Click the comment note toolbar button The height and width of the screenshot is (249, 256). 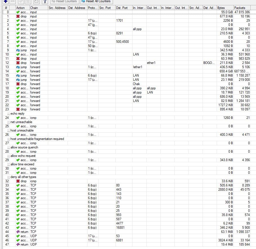tap(36, 1)
